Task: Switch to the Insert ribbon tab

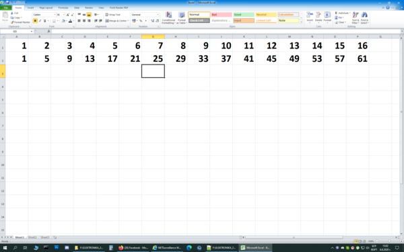Action: 30,7
